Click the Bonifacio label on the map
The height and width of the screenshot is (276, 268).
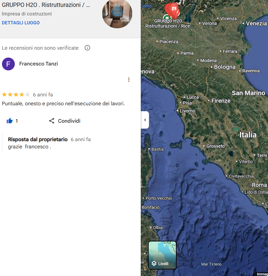click(151, 207)
